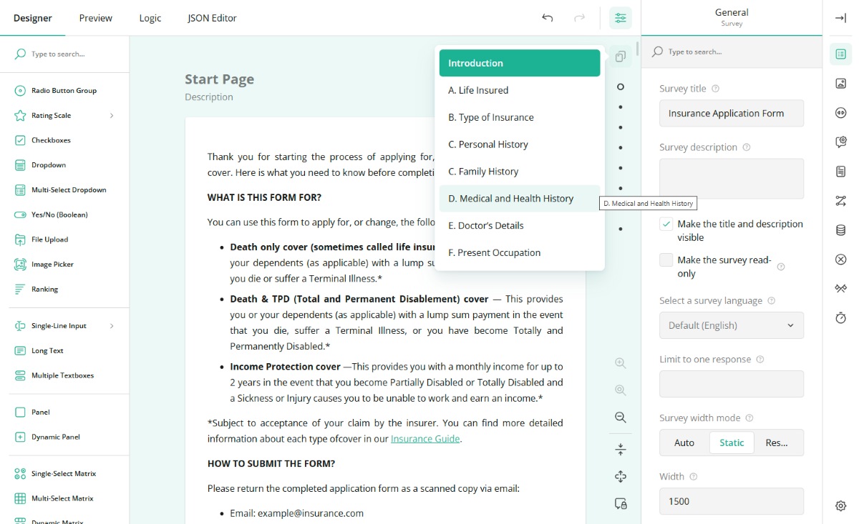
Task: Go to F. Present Occupation page
Action: (x=520, y=253)
